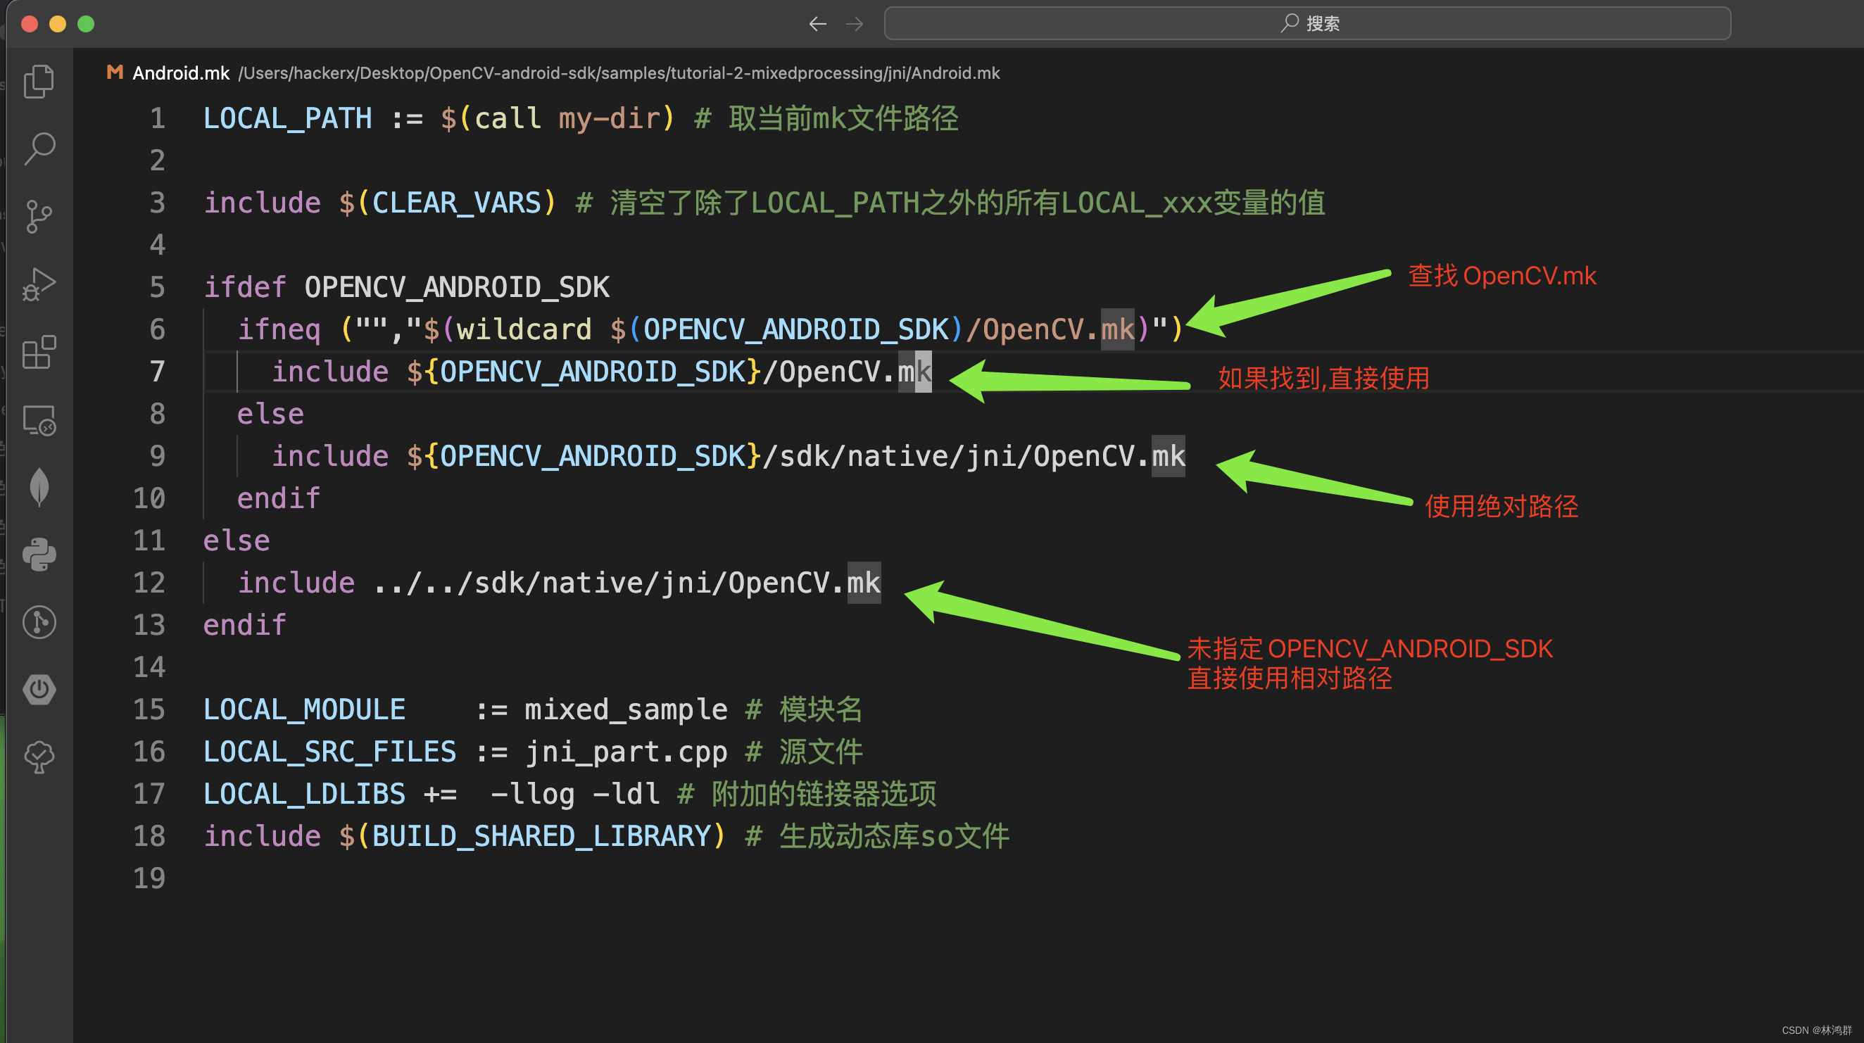Open the Testing tree icon in sidebar
Viewport: 1864px width, 1043px height.
point(39,757)
